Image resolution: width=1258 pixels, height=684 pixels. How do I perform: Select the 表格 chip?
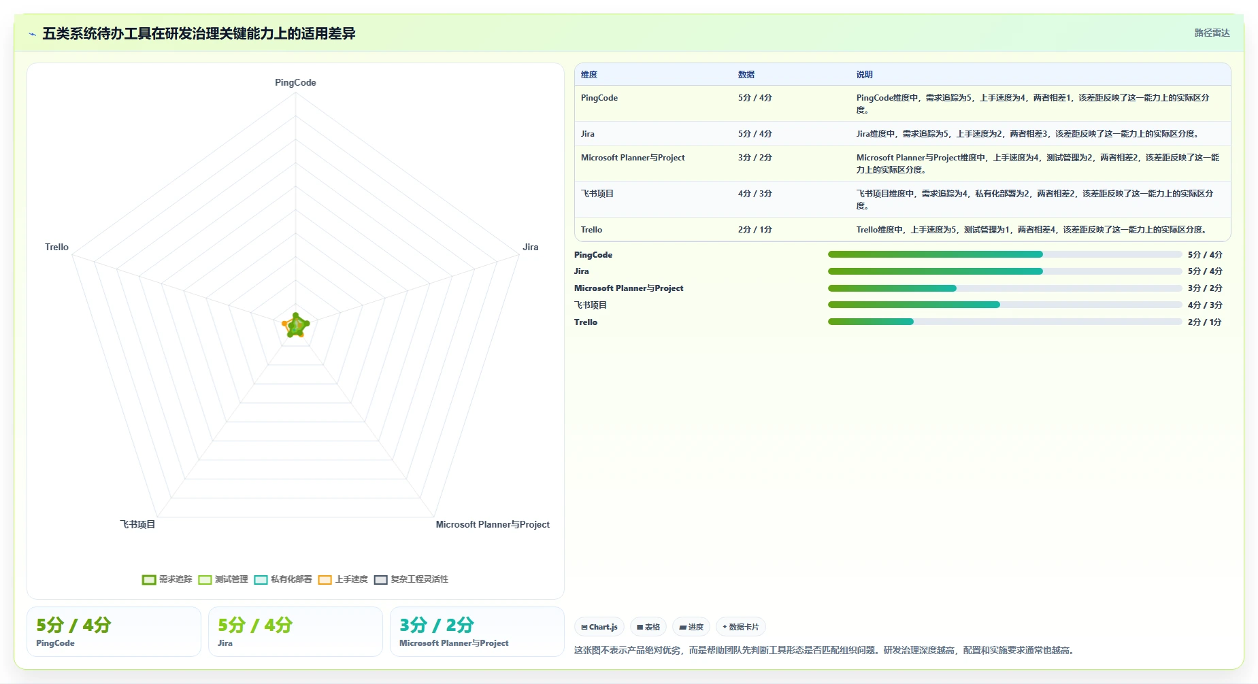coord(648,627)
